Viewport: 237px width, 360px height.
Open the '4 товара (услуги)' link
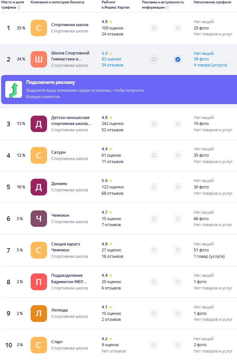[211, 65]
